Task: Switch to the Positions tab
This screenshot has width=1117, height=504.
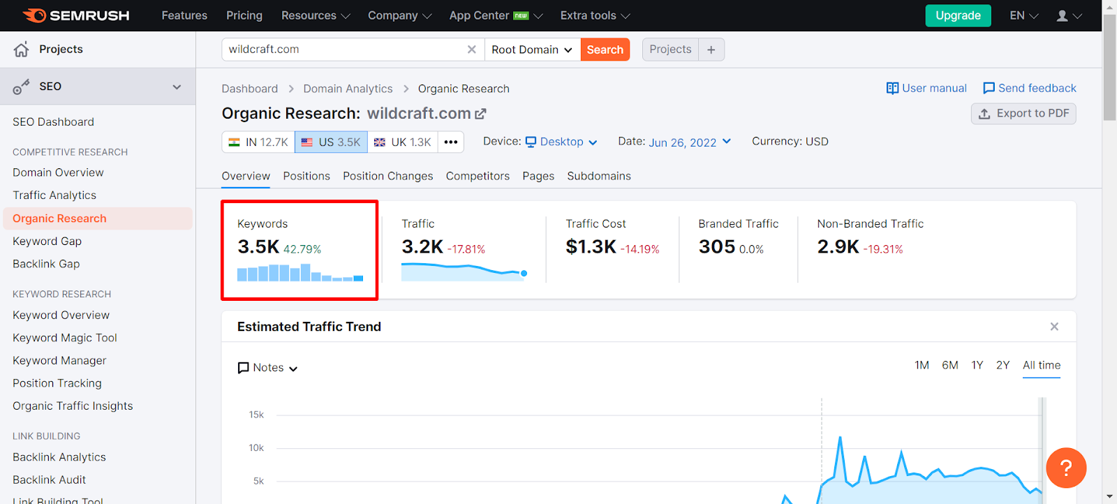Action: 306,176
